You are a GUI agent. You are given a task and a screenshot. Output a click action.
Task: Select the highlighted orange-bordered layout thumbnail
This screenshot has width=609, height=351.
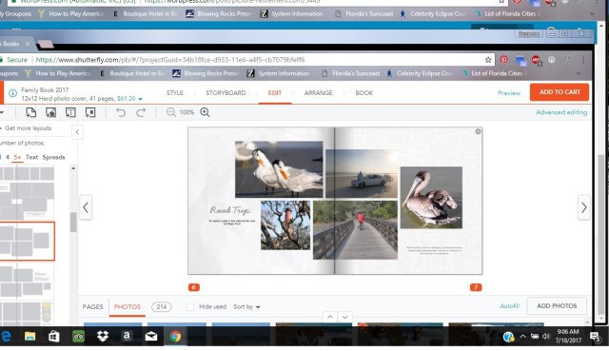[28, 241]
